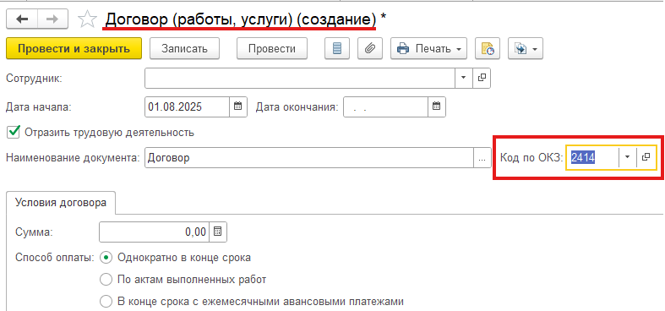Screen dimensions: 665x311
Task: Click the document with clock icon button
Action: (488, 48)
